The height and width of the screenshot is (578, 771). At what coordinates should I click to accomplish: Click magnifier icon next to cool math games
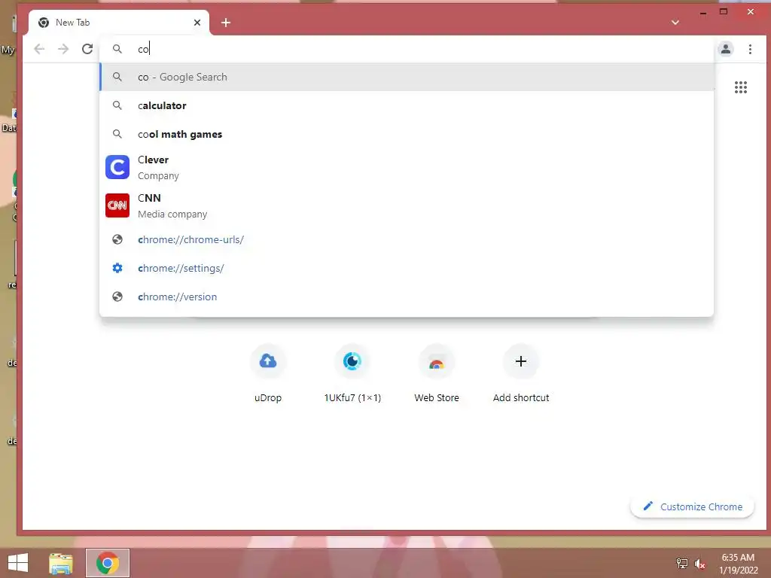(117, 134)
